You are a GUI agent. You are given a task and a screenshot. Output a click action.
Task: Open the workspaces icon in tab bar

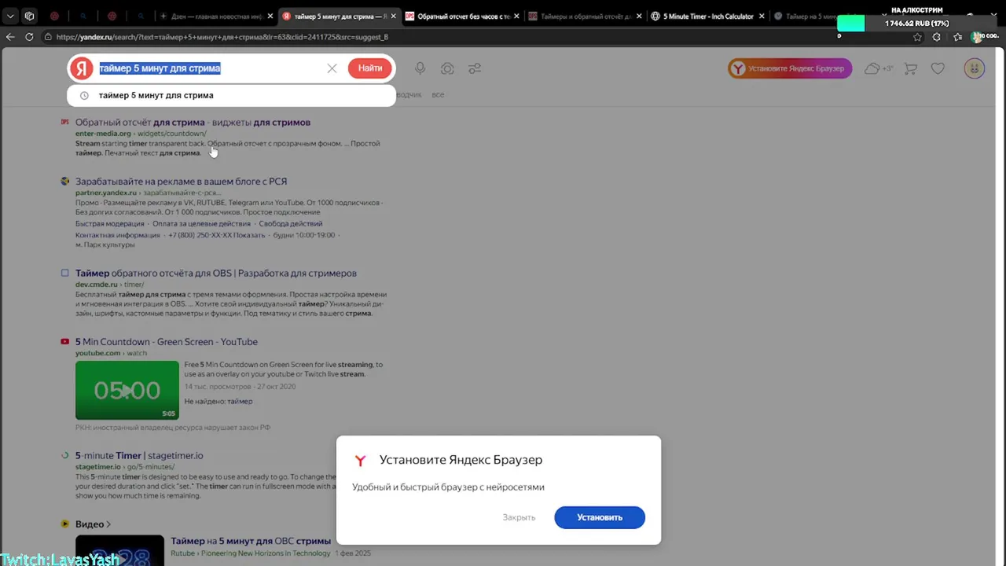(x=29, y=16)
